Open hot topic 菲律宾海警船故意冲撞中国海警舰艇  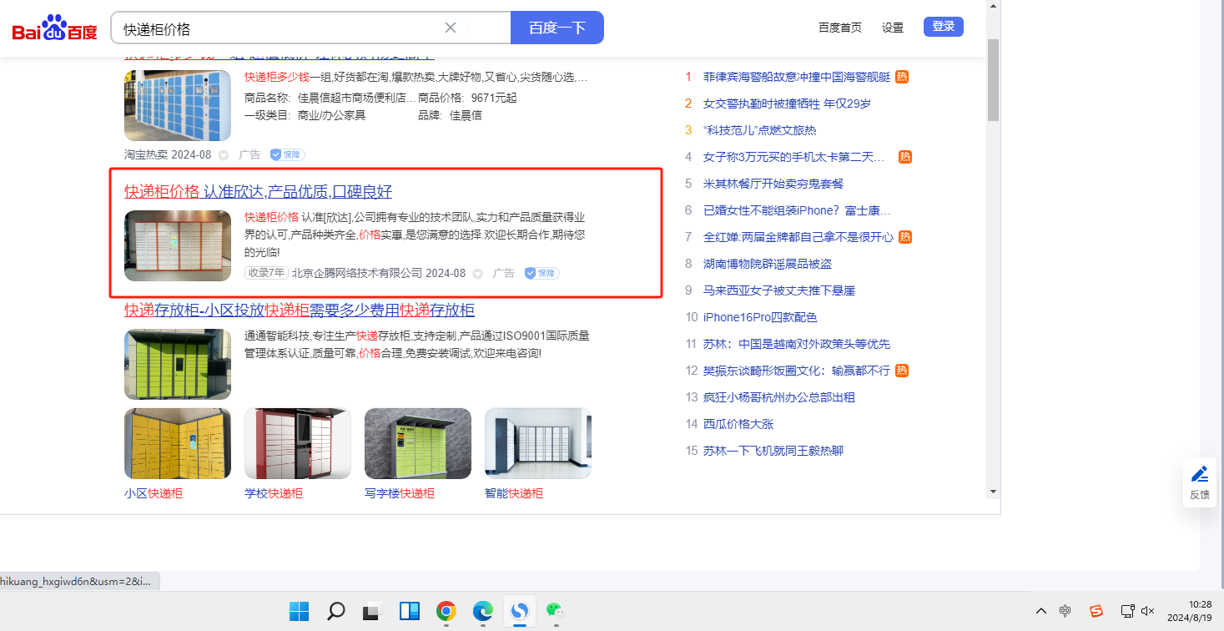click(x=797, y=77)
